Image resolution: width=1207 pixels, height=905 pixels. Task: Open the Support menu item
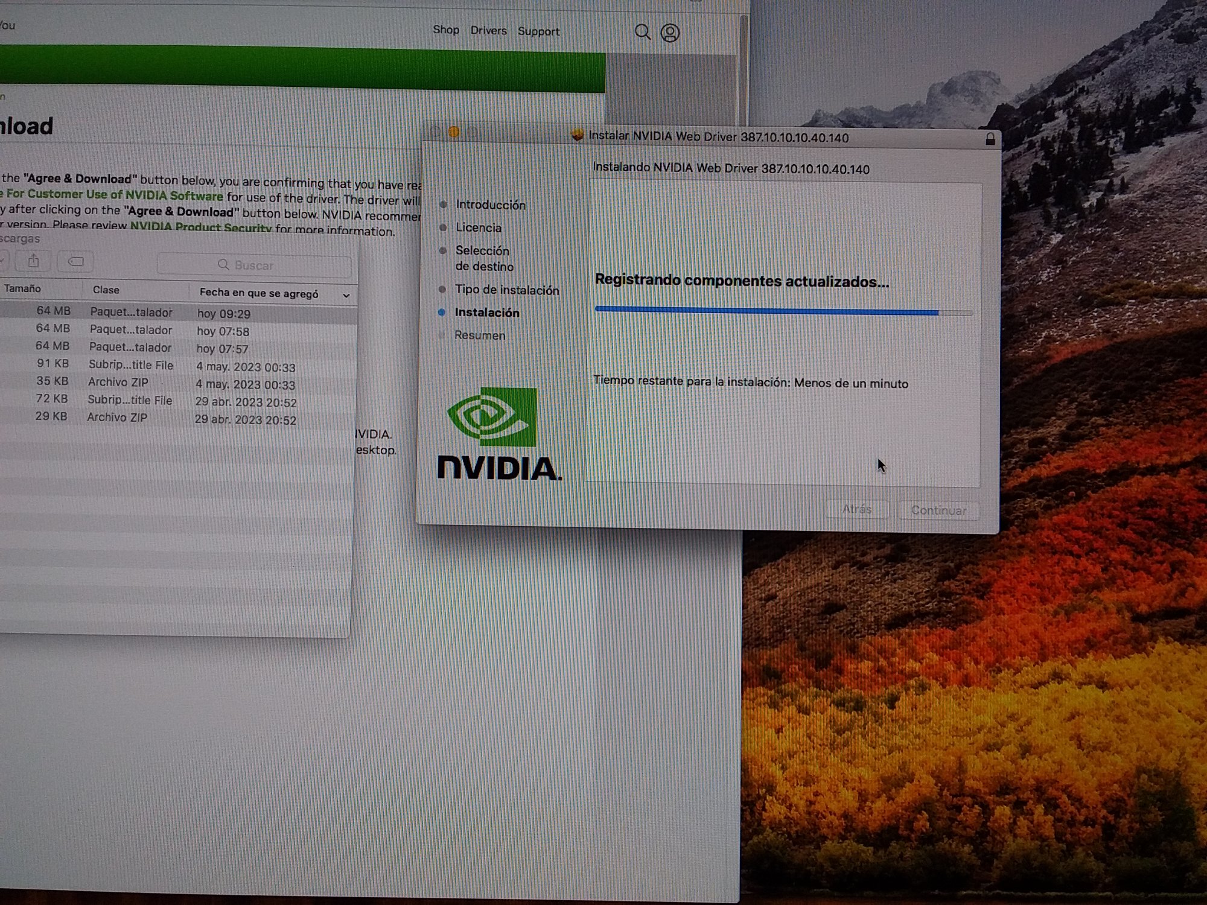point(538,31)
